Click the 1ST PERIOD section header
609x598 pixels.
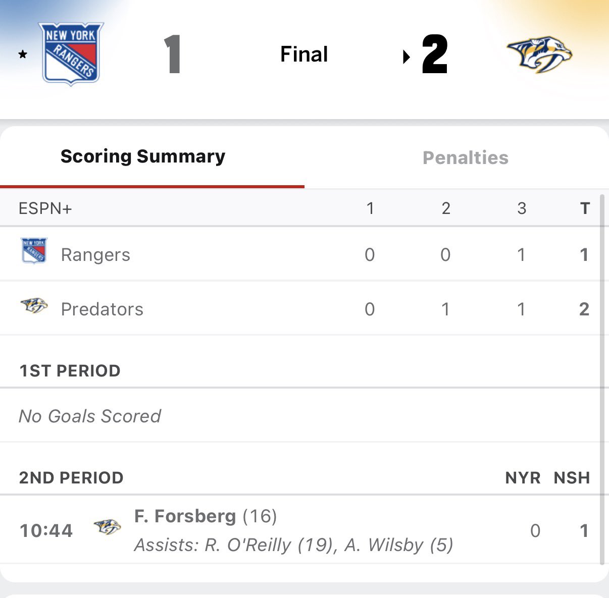tap(70, 371)
